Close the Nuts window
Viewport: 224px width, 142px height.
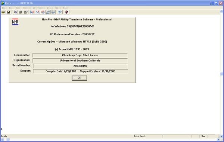click(221, 3)
